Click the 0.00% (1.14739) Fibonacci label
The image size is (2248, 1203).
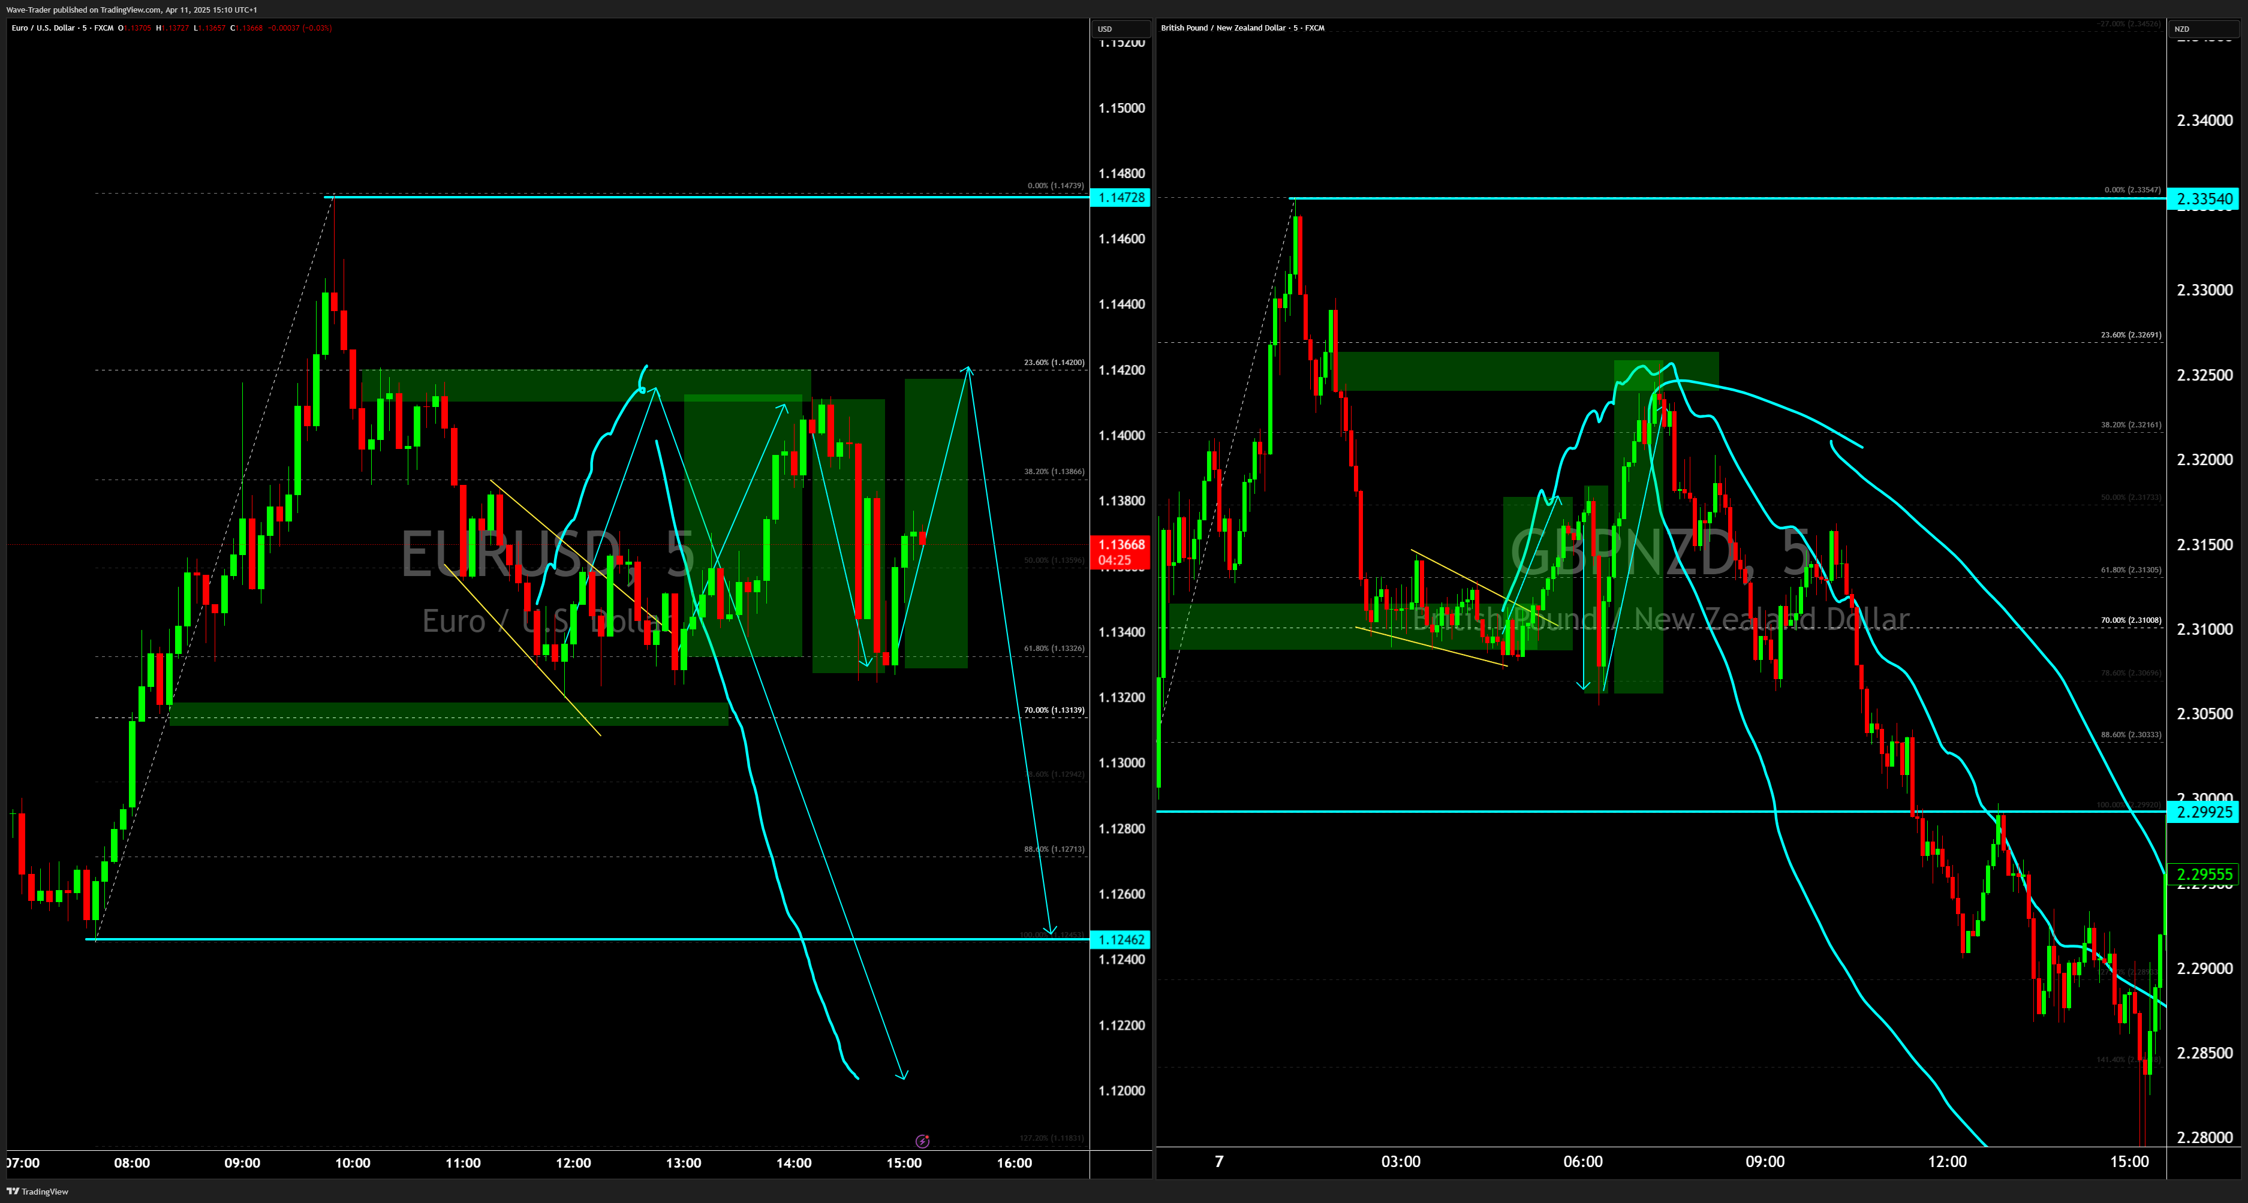1056,186
